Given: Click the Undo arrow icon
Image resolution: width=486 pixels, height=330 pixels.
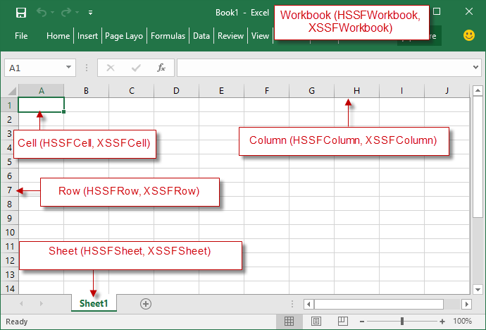Looking at the screenshot, I should [42, 13].
